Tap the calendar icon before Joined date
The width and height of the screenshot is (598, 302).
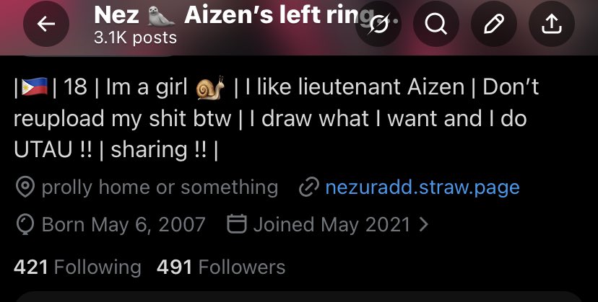click(237, 223)
